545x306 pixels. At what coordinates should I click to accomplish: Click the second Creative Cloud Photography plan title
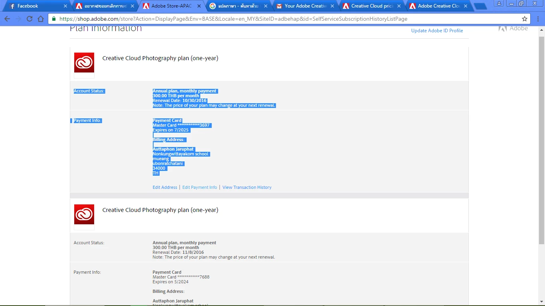click(160, 210)
